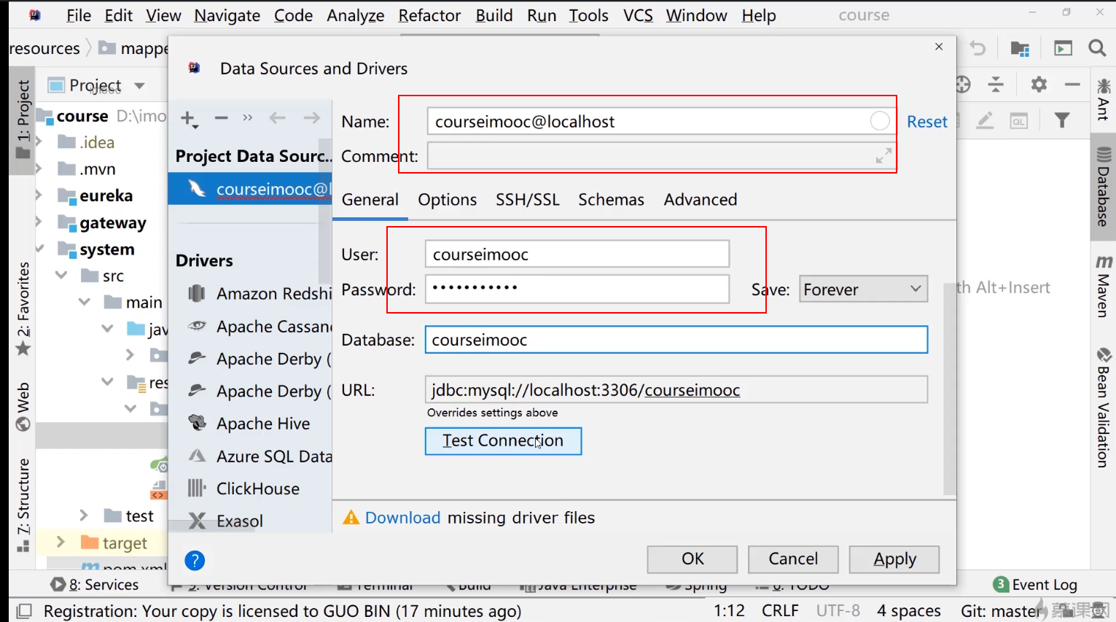Click the URL input field

click(676, 390)
